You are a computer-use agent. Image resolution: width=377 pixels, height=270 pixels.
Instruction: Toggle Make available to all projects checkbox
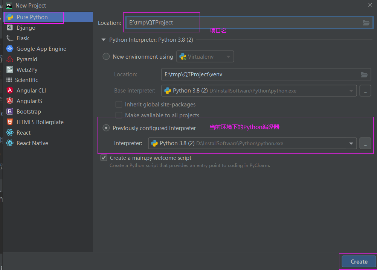[119, 115]
